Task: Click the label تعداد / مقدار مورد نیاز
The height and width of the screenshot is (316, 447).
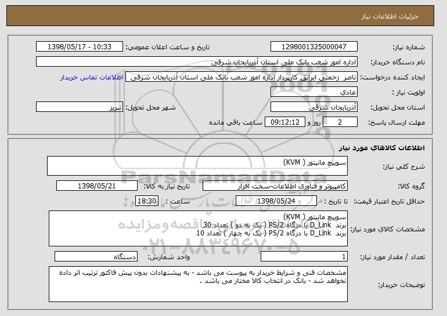Action: pyautogui.click(x=392, y=257)
